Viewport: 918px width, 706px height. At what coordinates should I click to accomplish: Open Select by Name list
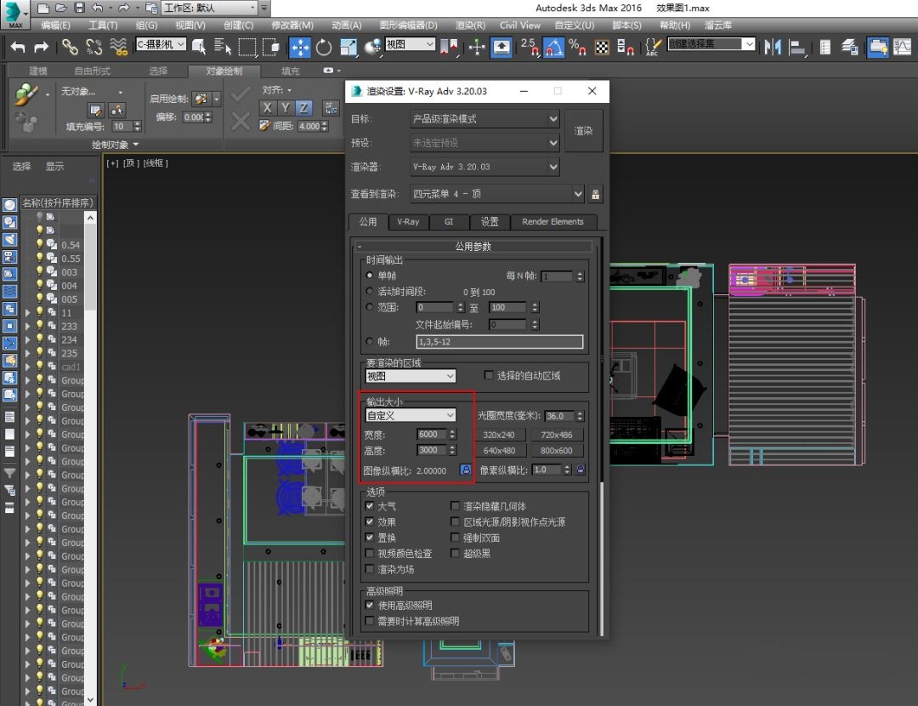223,47
